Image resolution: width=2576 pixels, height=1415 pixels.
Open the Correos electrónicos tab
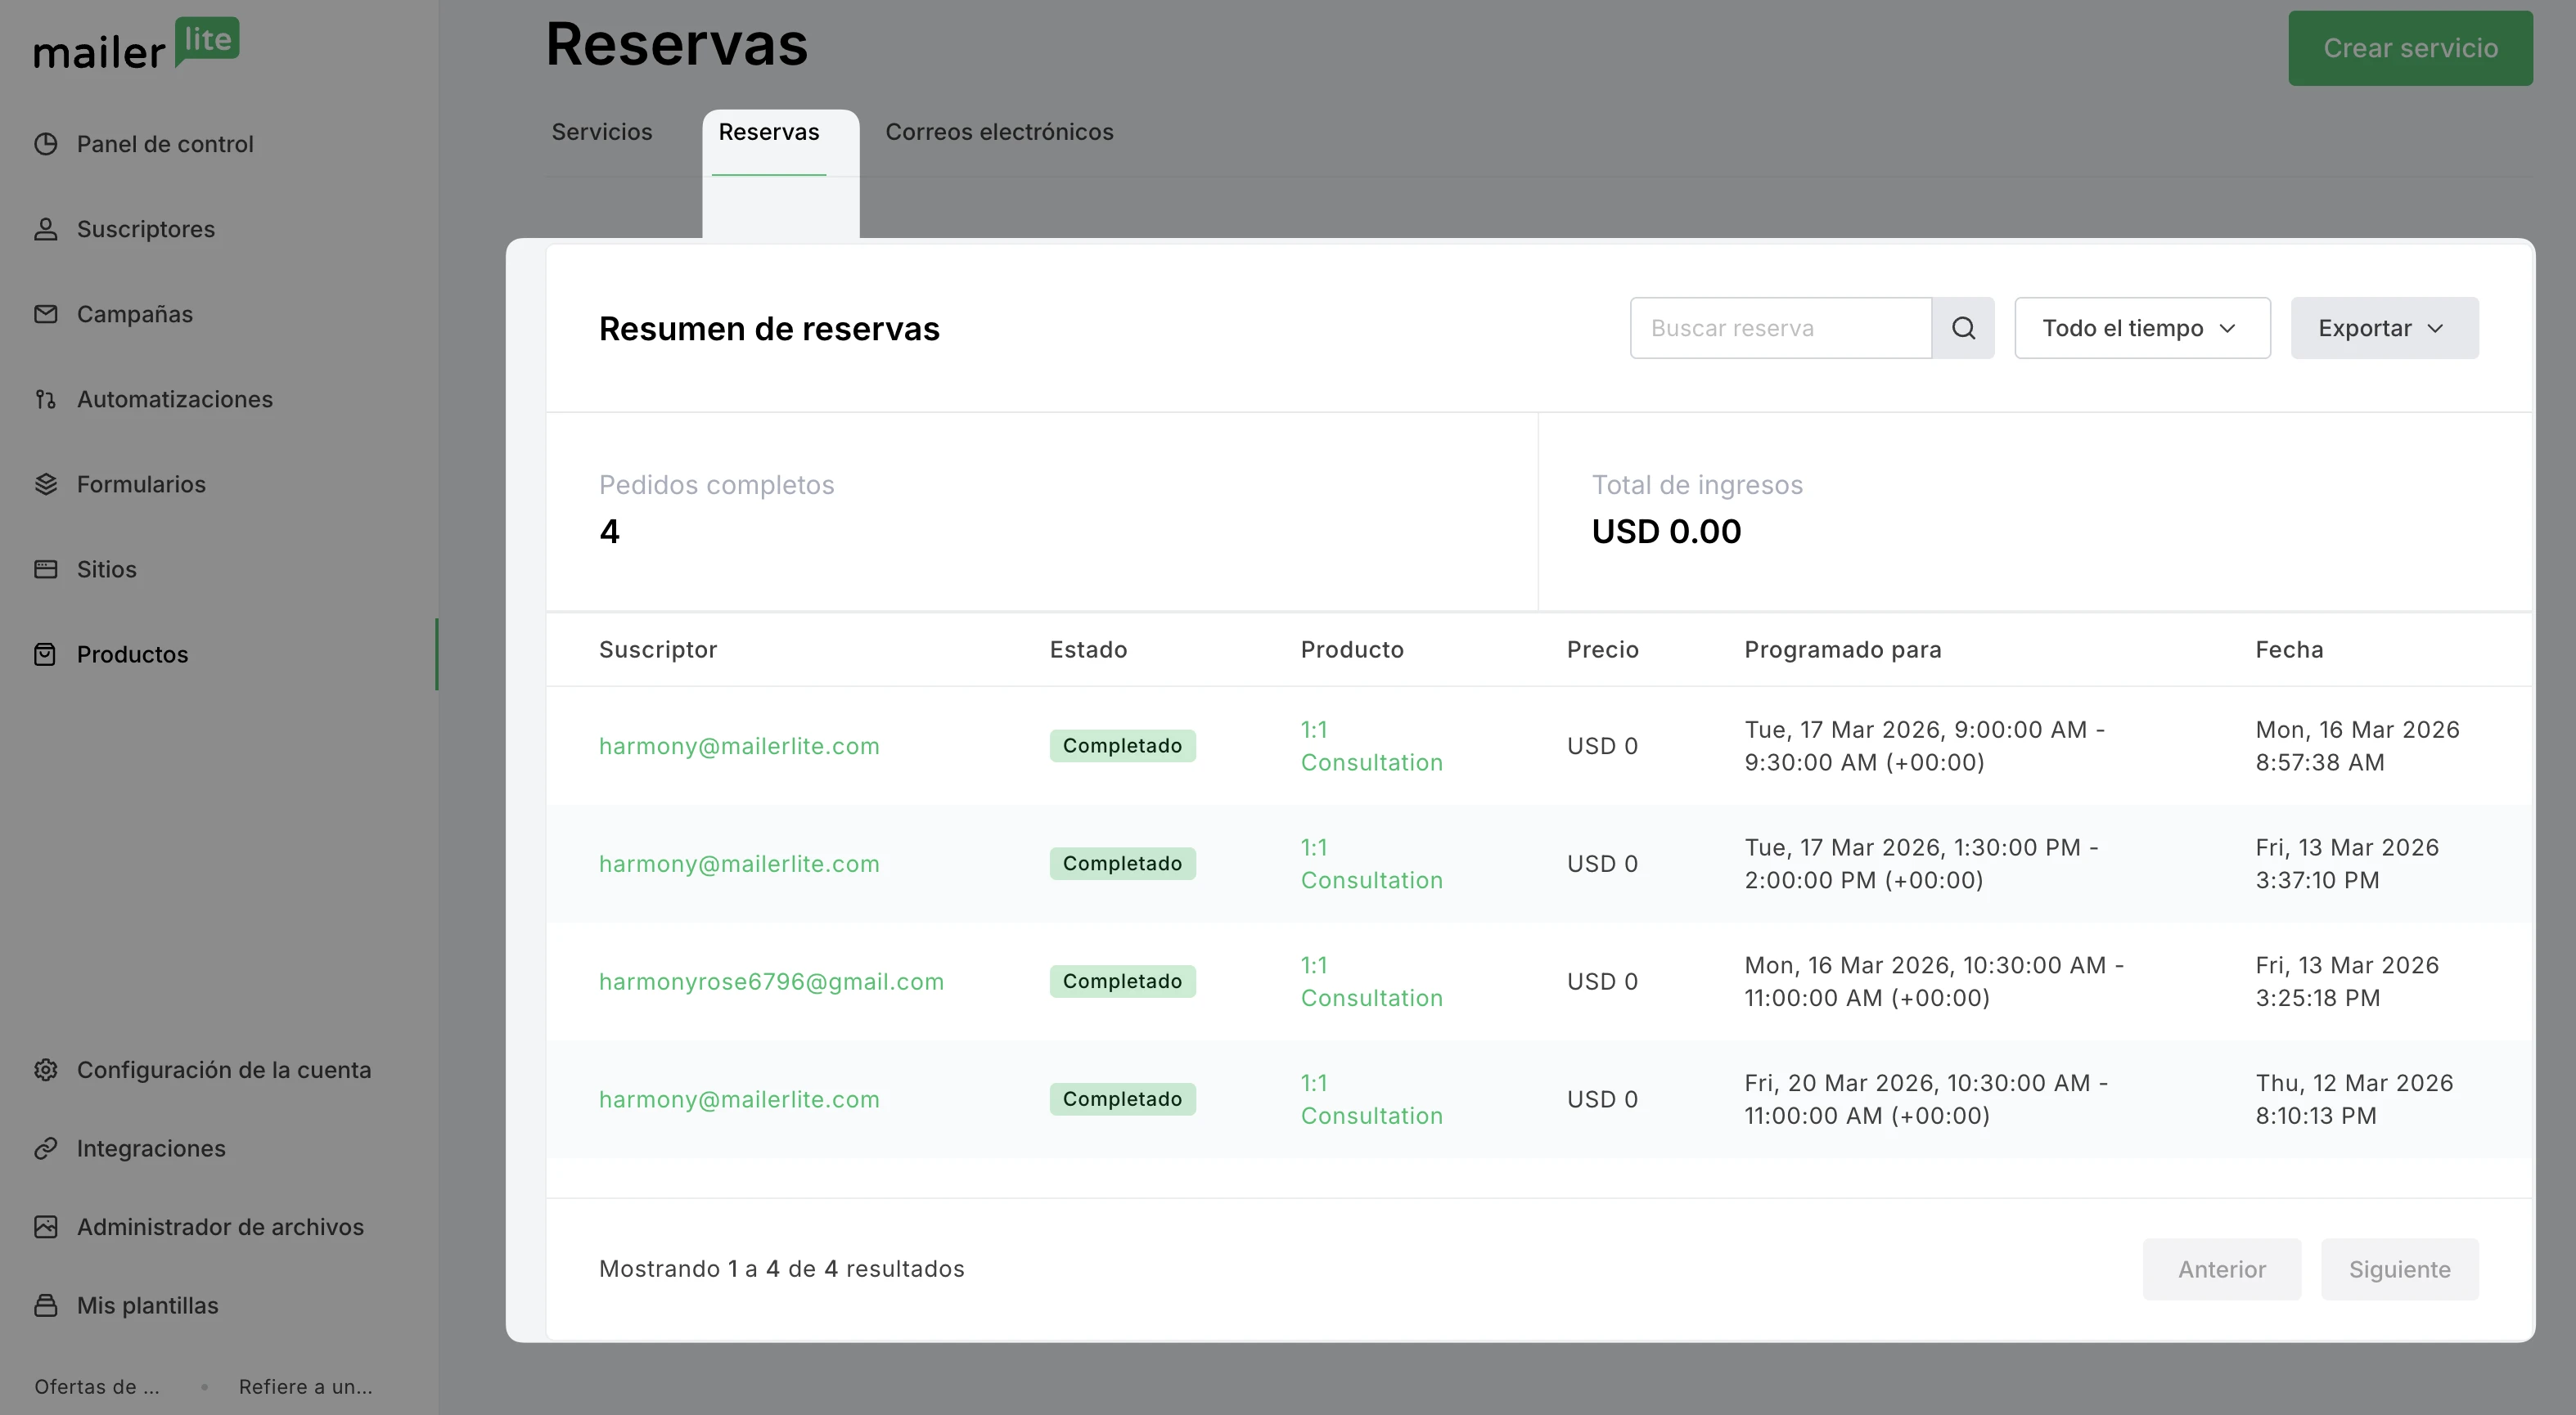coord(998,132)
